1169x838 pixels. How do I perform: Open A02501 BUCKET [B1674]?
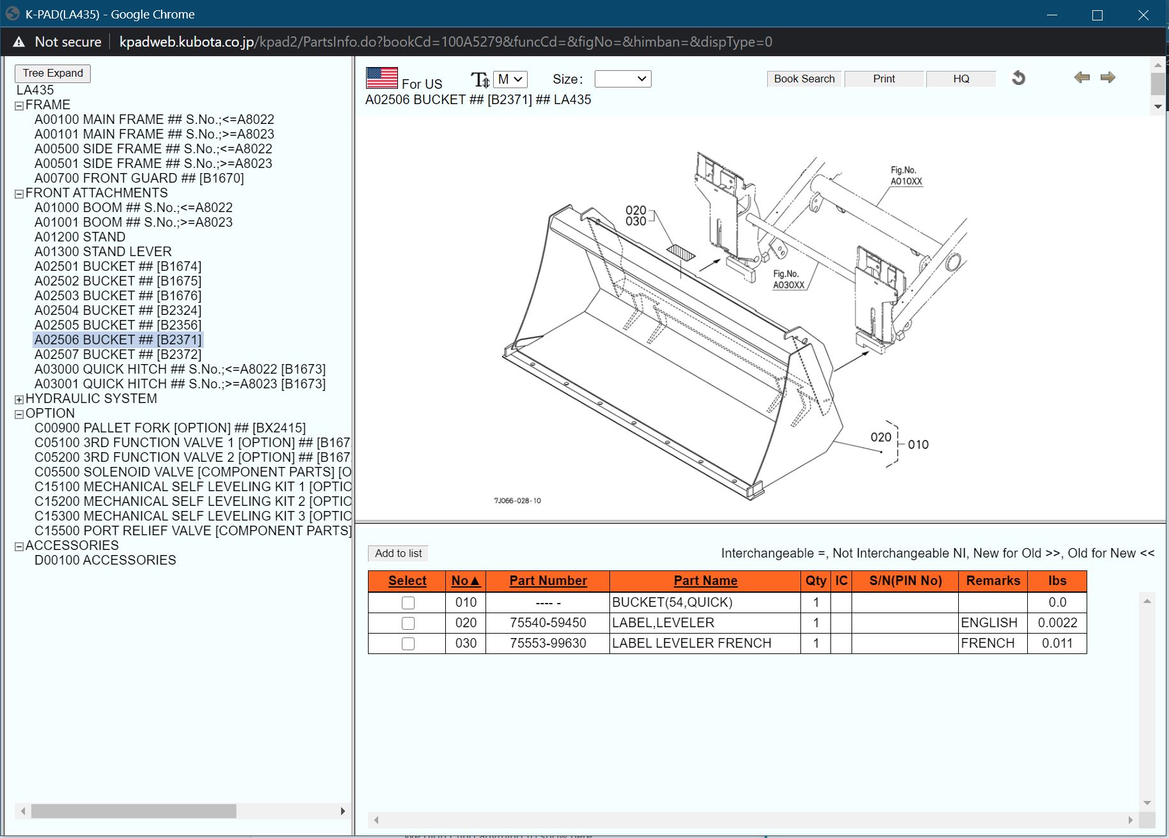(x=118, y=266)
